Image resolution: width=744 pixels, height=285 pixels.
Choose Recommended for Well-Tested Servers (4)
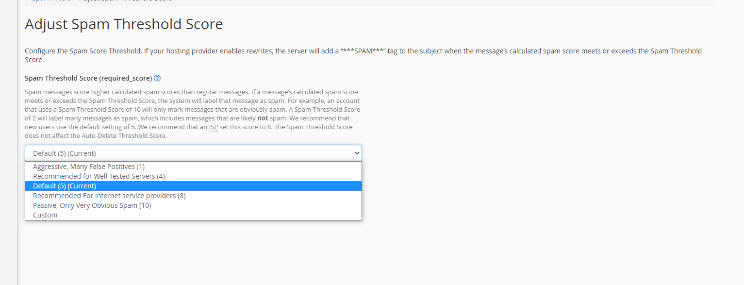click(98, 176)
